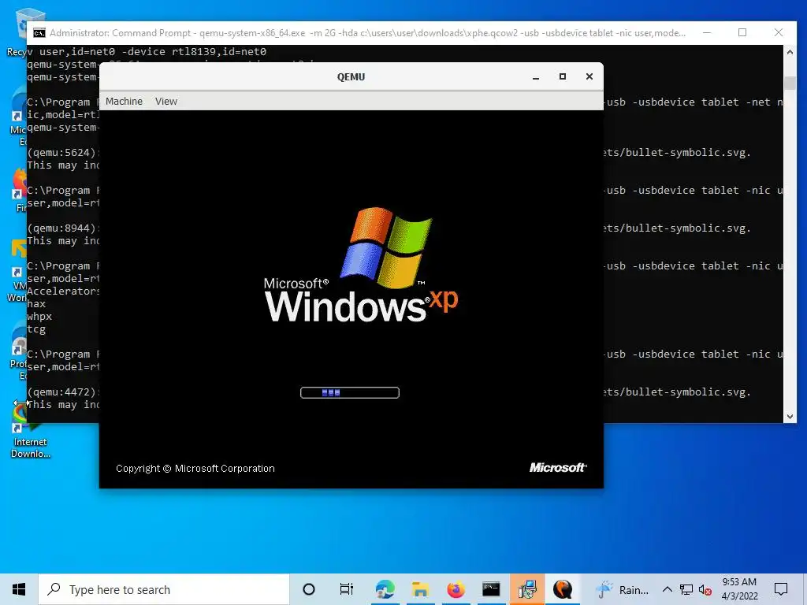Click the muted volume tray icon

click(x=705, y=590)
